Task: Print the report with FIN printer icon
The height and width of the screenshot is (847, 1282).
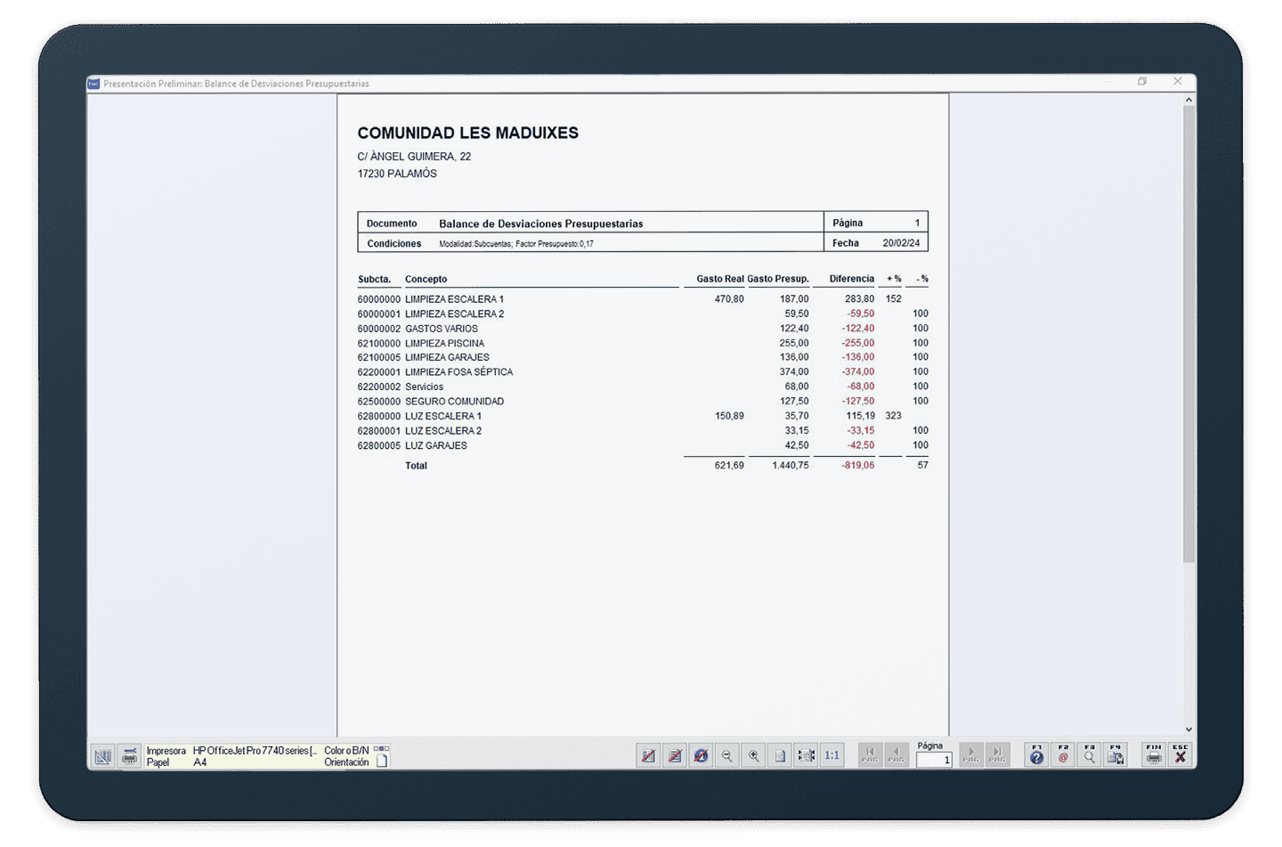Action: click(1154, 755)
